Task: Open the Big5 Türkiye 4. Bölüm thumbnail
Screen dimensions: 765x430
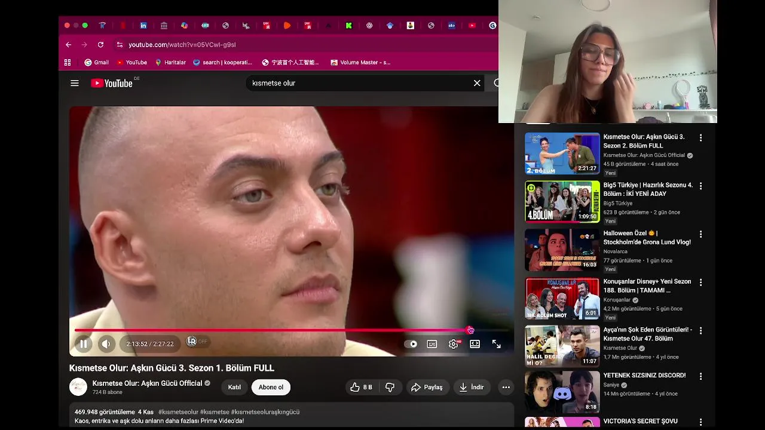Action: (x=562, y=202)
